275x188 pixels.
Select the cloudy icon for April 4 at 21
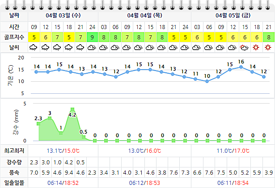[173, 47]
